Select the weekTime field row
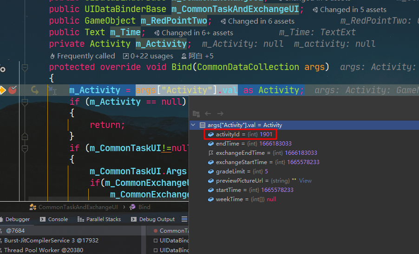Image resolution: width=419 pixels, height=254 pixels. pyautogui.click(x=304, y=199)
